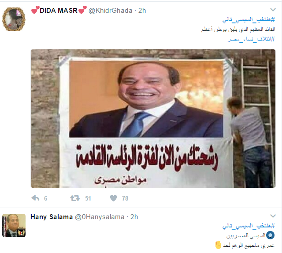Open the hashtag in Hany Salama tweet

pyautogui.click(x=249, y=226)
